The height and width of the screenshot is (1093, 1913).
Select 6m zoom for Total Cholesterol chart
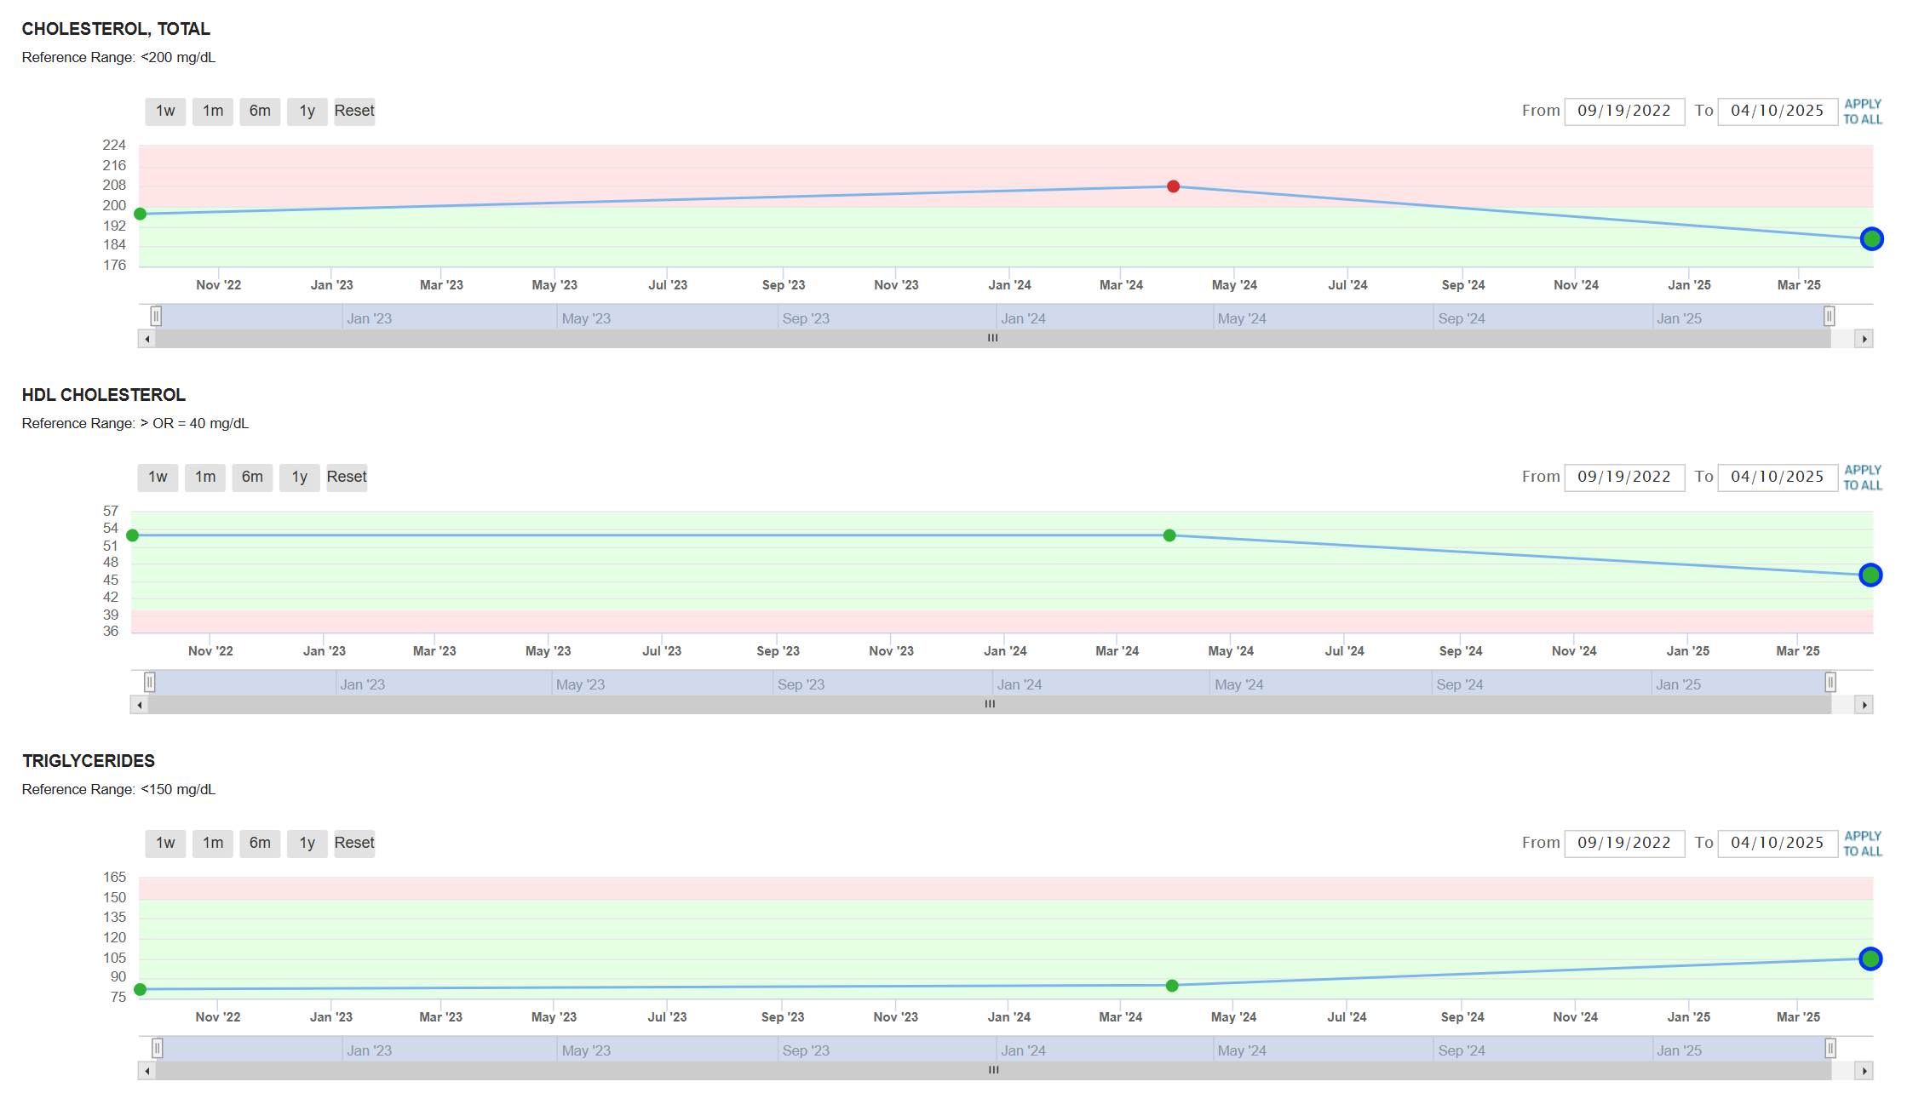[260, 112]
